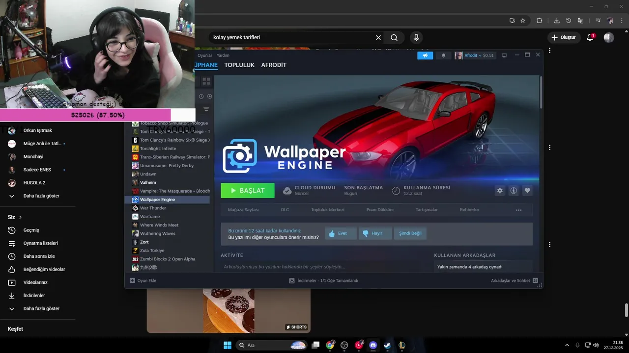The width and height of the screenshot is (629, 353).
Task: Click thumbs-up Evet recommendation button
Action: (341, 233)
